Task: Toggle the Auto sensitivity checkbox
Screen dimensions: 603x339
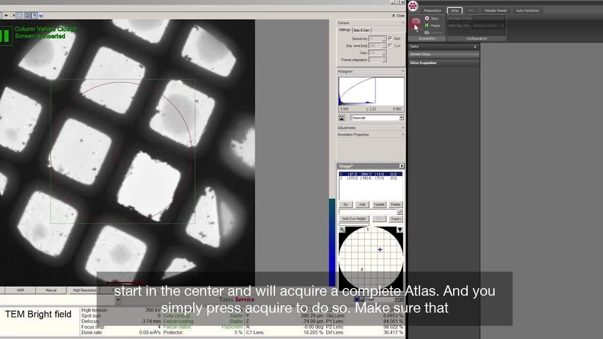Action: pyautogui.click(x=390, y=38)
